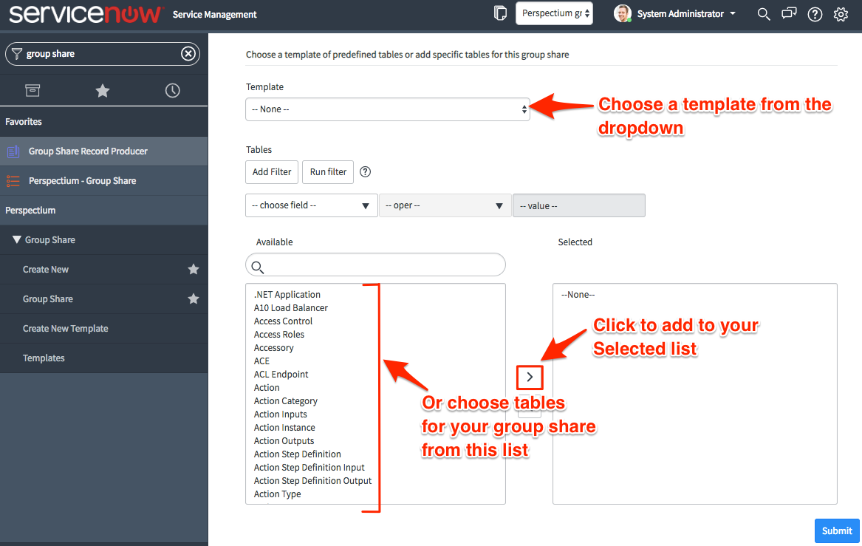The image size is (862, 546).
Task: Click the Available search magnifier icon
Action: pos(257,267)
